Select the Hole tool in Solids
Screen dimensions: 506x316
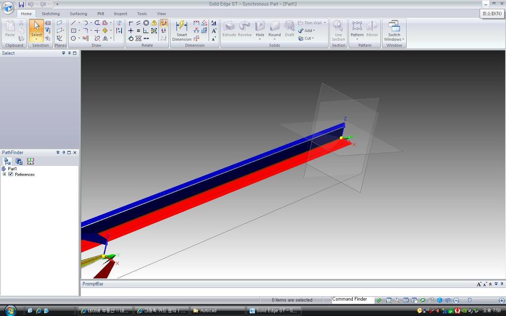[260, 29]
